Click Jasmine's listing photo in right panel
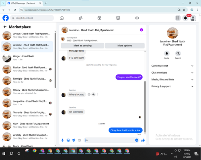Screen dimensions: 201x160 coord(172,33)
